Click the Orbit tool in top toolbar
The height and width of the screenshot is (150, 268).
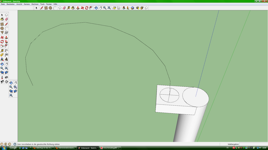coord(96,8)
